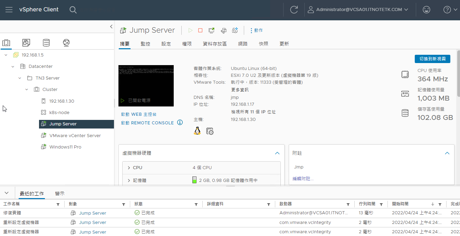Click the take snapshot toolbar icon
This screenshot has height=236, width=460.
[x=235, y=30]
